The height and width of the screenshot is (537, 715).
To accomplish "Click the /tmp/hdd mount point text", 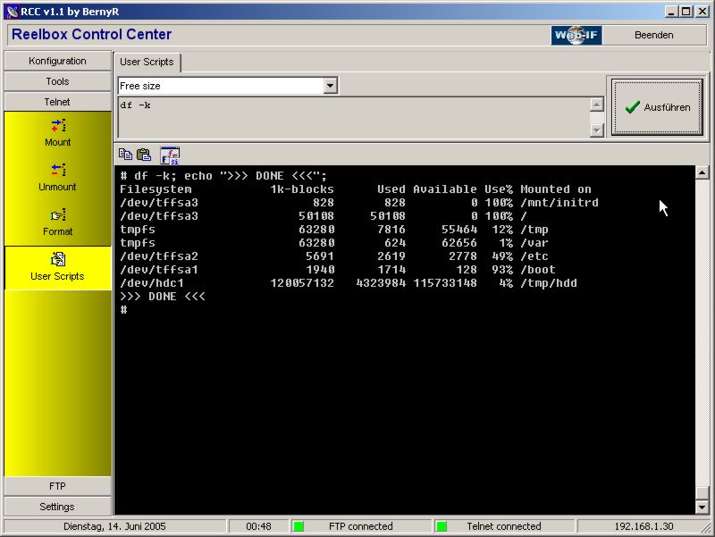I will 549,283.
